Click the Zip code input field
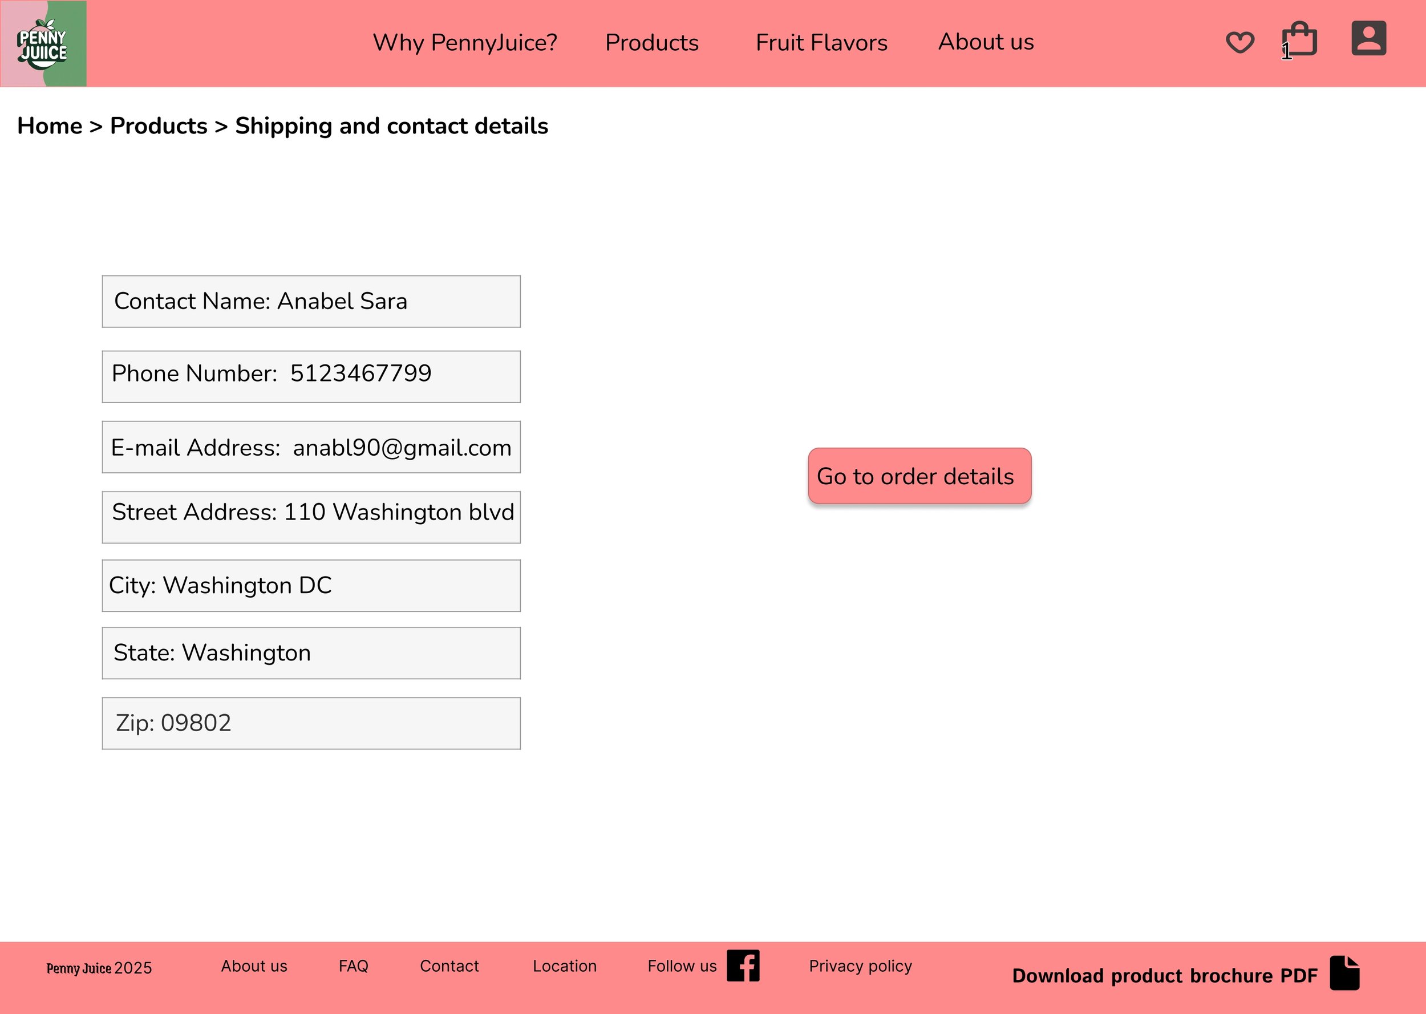This screenshot has height=1014, width=1426. 311,723
